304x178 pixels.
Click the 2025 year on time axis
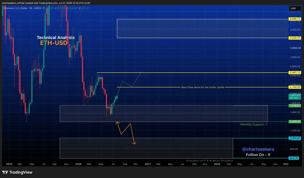click(x=9, y=164)
